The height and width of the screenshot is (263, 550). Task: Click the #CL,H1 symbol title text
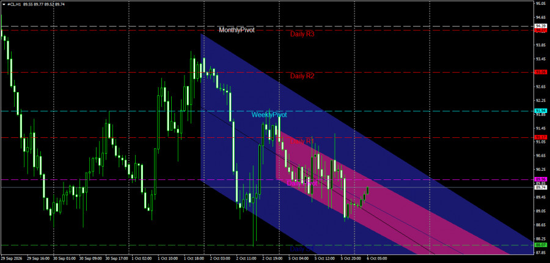(13, 4)
